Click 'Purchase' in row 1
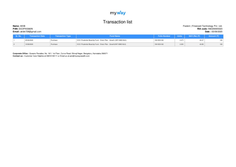236x167 pixels. tap(54, 40)
